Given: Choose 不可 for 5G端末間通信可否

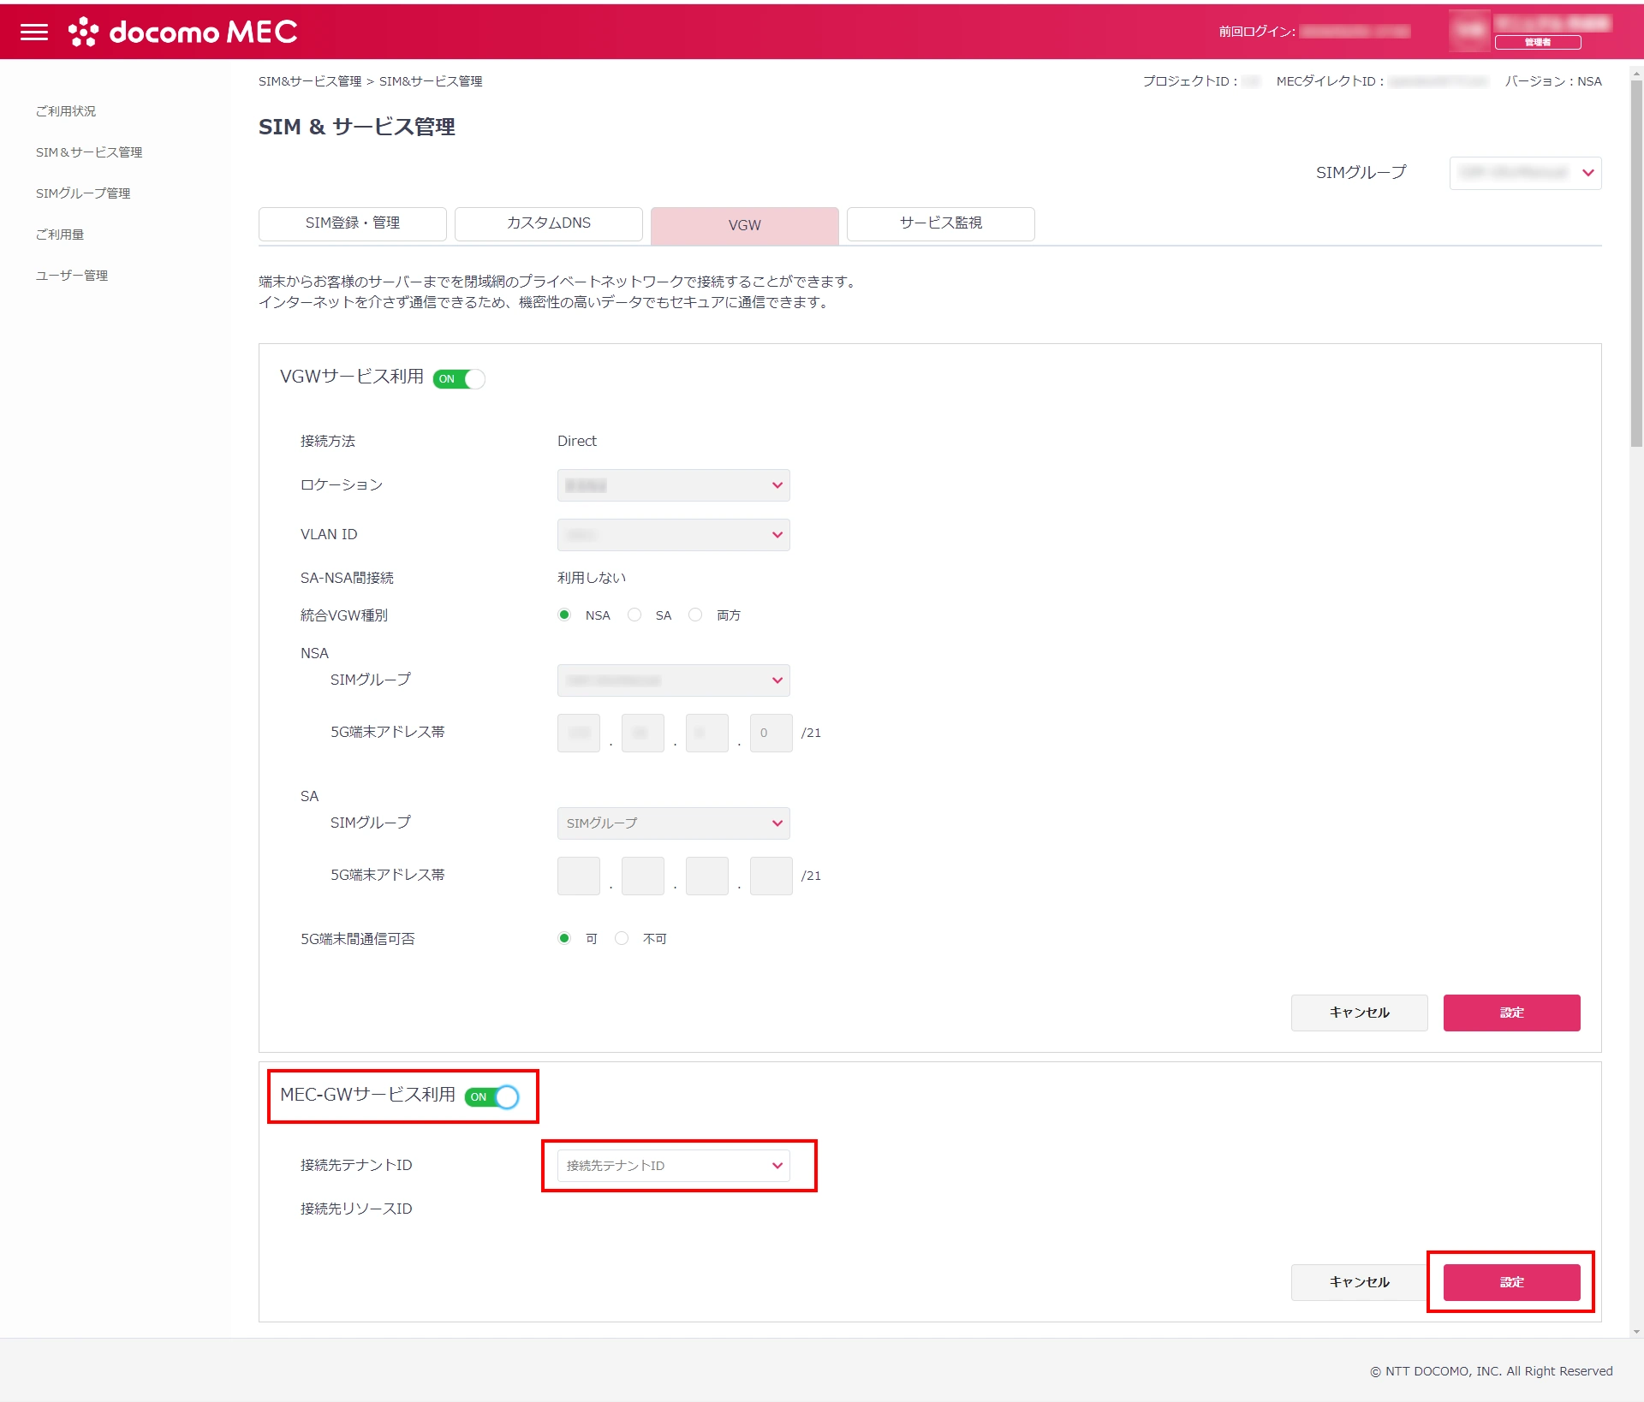Looking at the screenshot, I should (622, 938).
